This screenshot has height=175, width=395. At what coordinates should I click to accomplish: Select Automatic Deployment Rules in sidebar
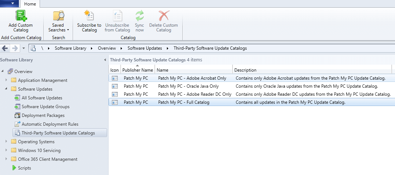[x=50, y=124]
